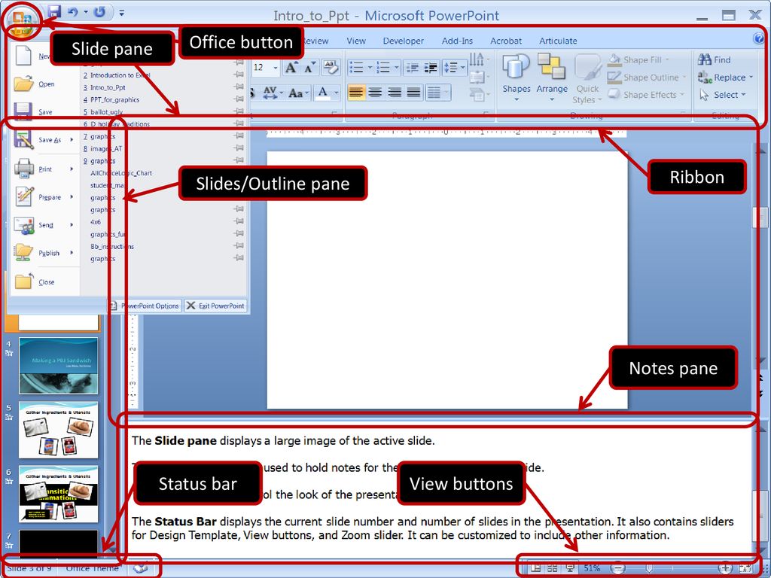Click the Zoom In plus button
The width and height of the screenshot is (771, 578).
(x=726, y=568)
